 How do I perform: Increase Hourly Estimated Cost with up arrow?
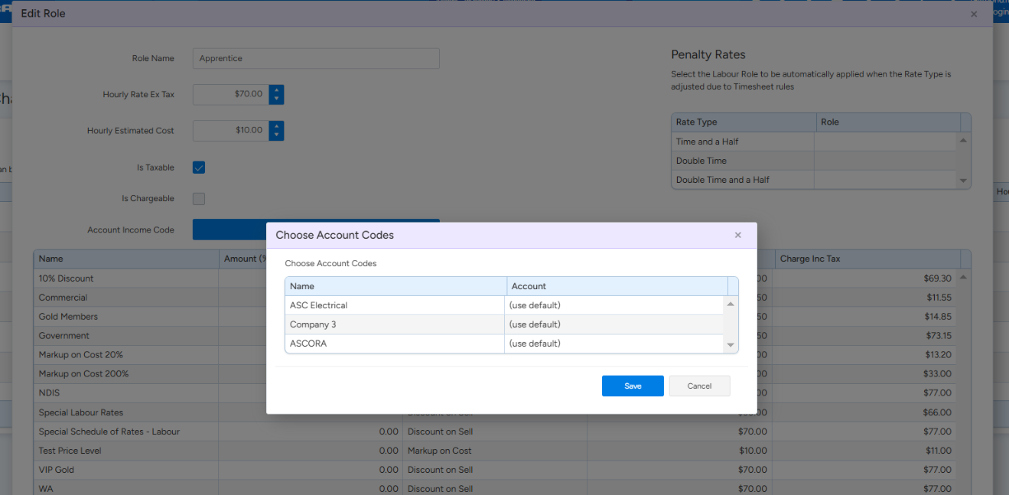pyautogui.click(x=276, y=125)
